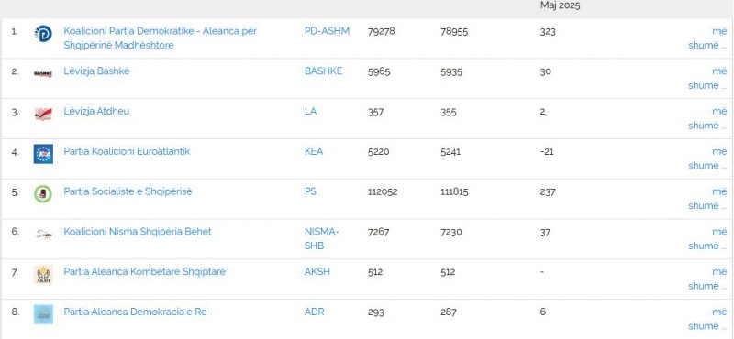Show 'më shumë' for Lëvizja Atdheu row
This screenshot has height=339, width=734.
(707, 118)
